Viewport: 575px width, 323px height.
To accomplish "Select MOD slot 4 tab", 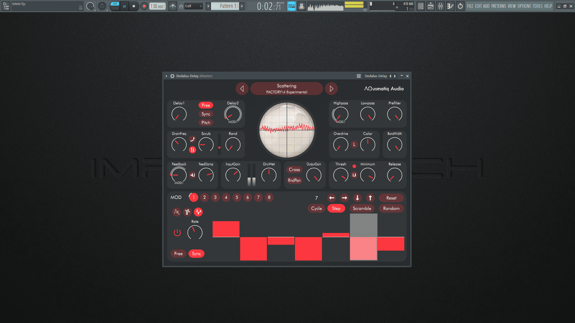I will point(226,197).
